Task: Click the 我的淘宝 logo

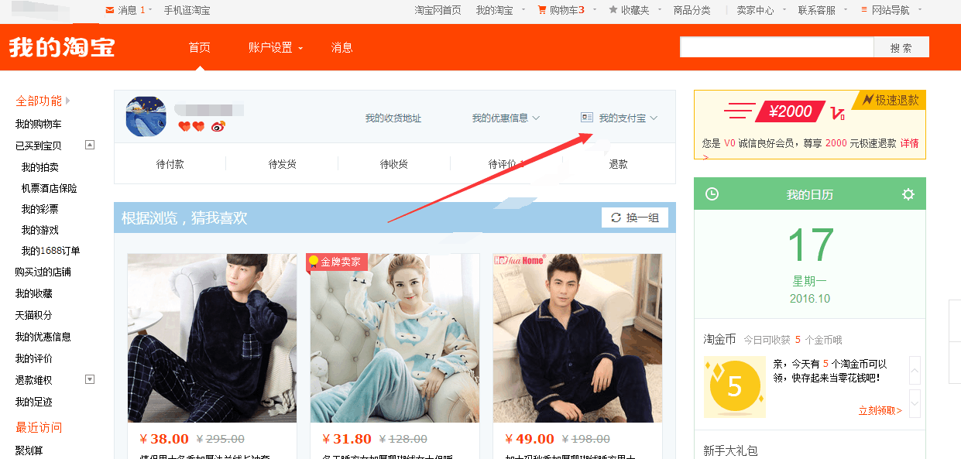Action: tap(62, 47)
